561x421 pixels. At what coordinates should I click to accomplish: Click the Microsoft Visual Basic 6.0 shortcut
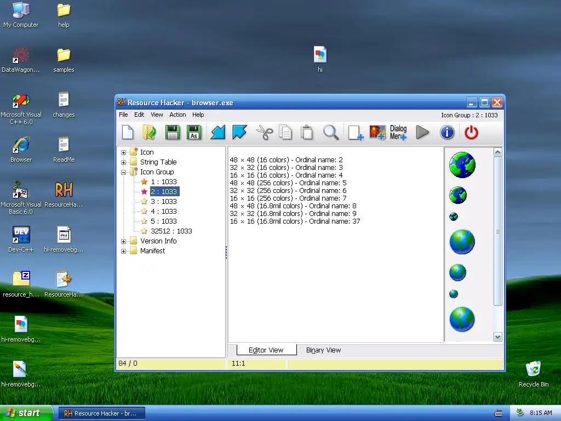(x=21, y=198)
